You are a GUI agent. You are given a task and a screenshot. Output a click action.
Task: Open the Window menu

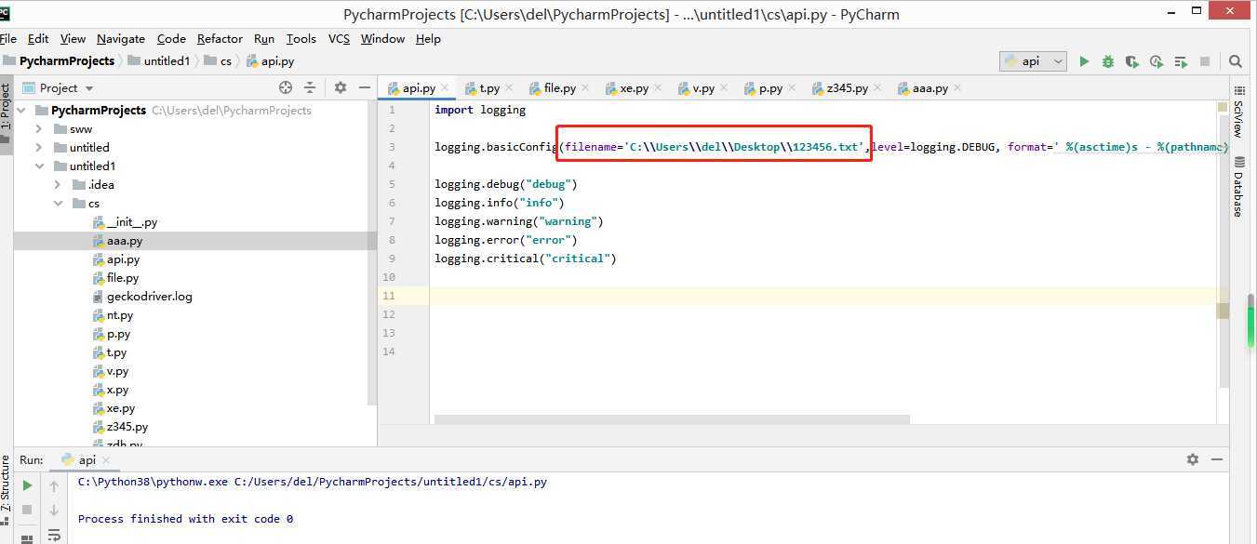click(x=382, y=39)
